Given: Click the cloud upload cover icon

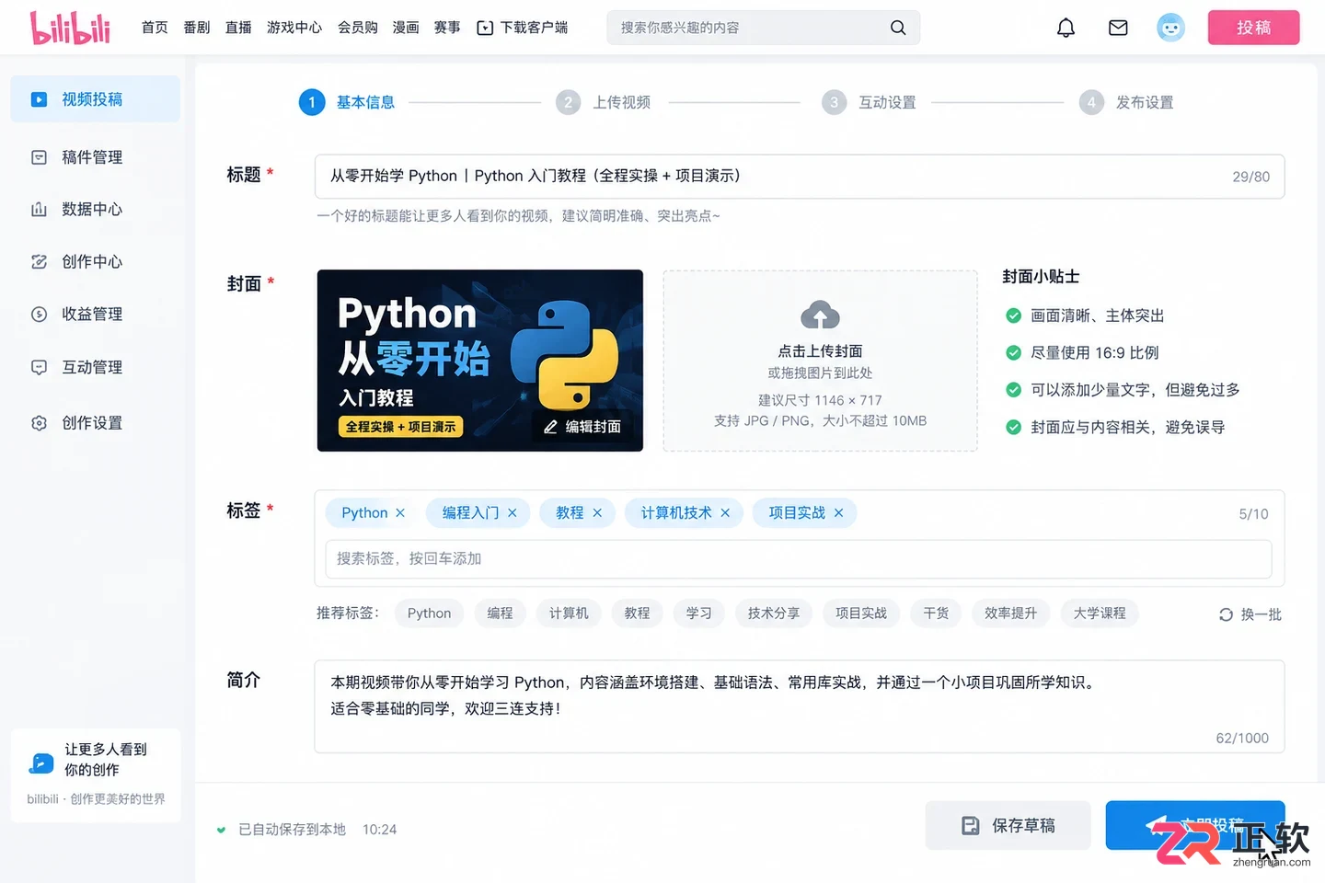Looking at the screenshot, I should pos(820,315).
